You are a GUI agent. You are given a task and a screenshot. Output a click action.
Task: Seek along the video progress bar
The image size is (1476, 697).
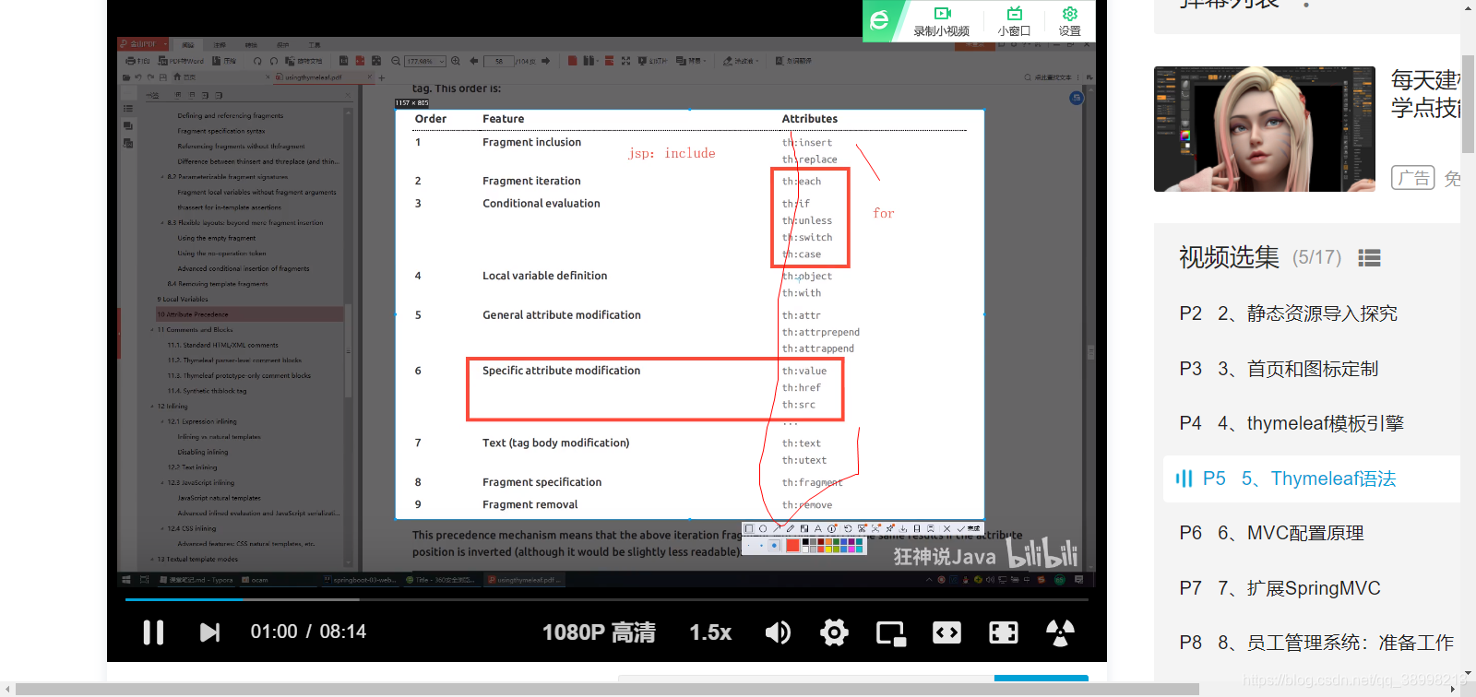point(607,599)
